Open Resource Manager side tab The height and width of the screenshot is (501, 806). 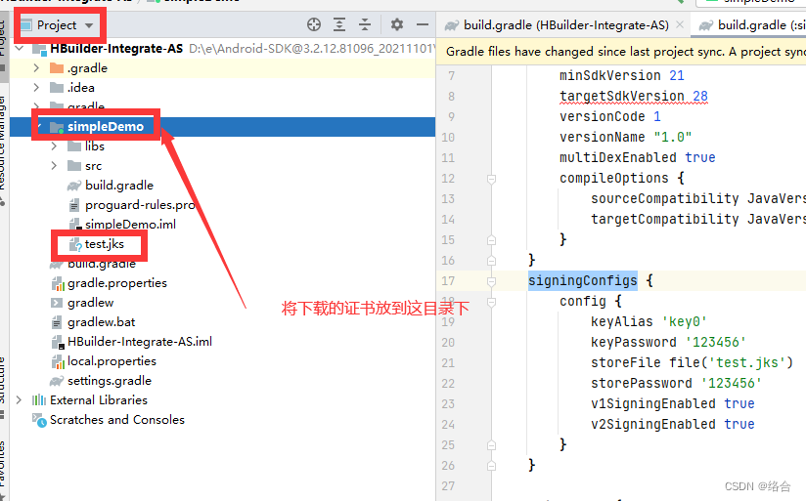[x=4, y=148]
